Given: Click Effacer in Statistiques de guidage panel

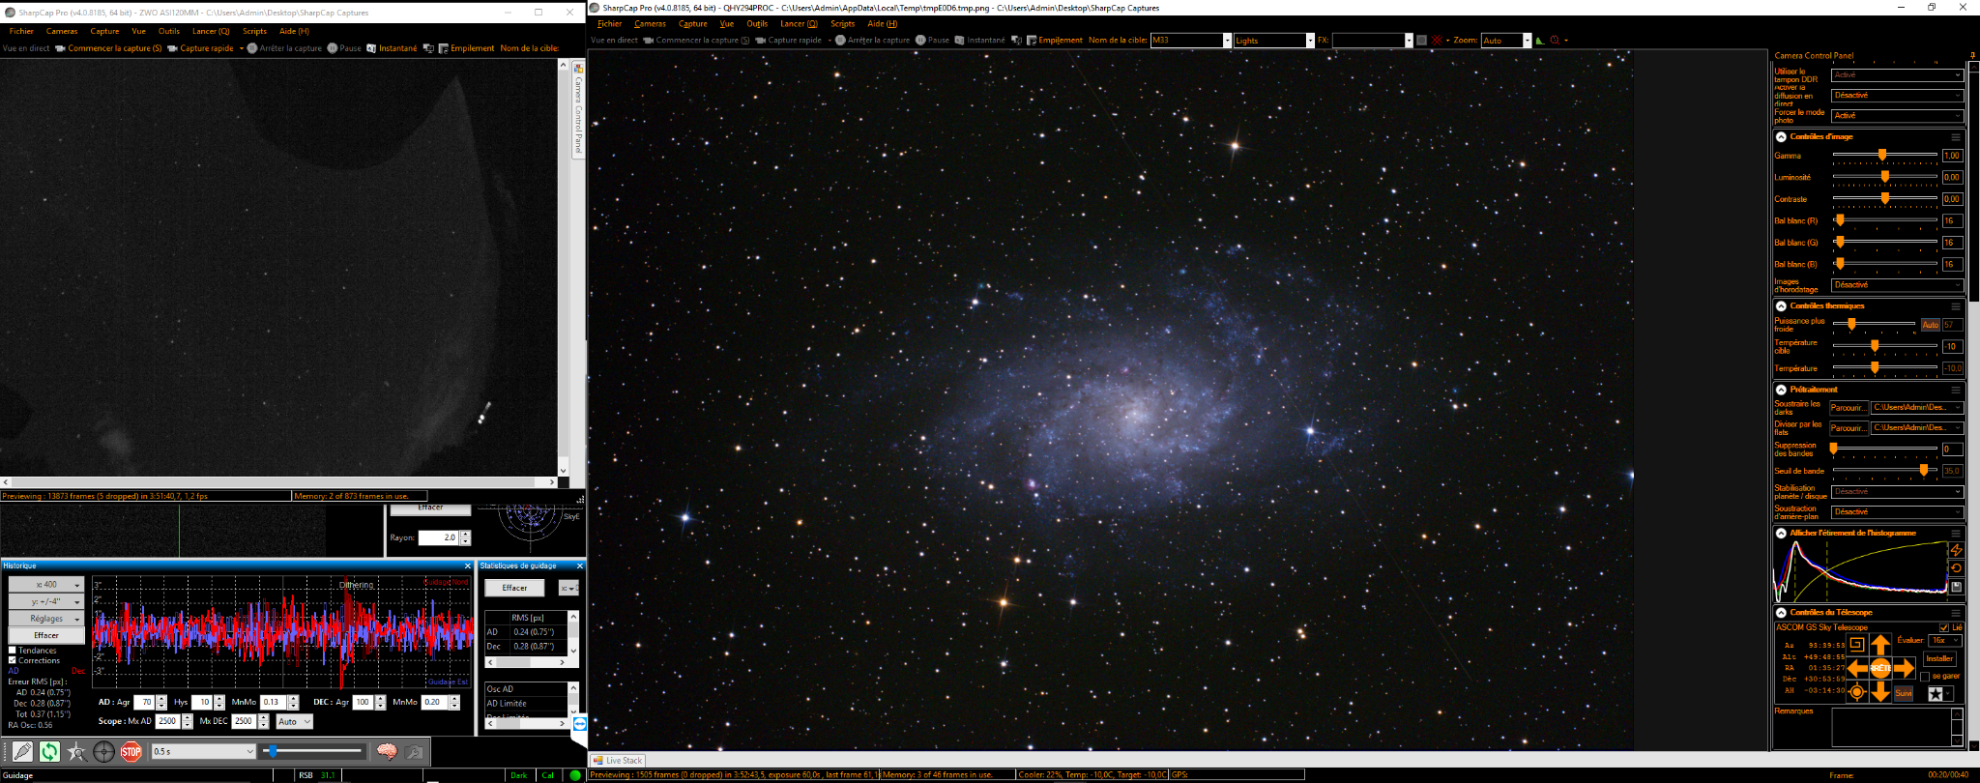Looking at the screenshot, I should [x=514, y=588].
